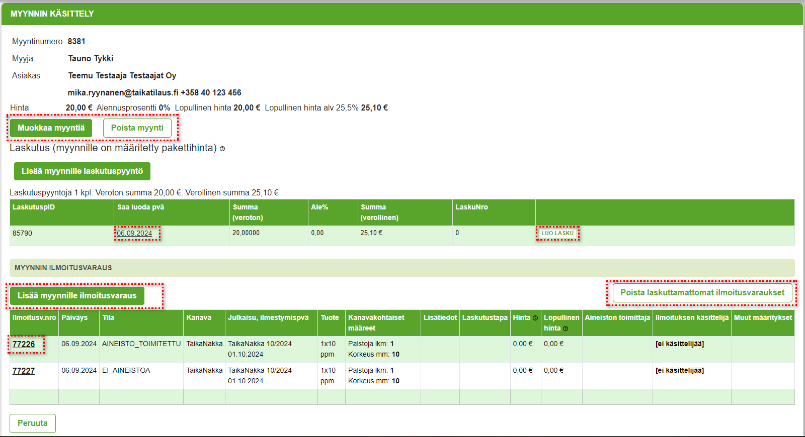Click the Summa veroton value 20,00000
The height and width of the screenshot is (437, 805).
coord(246,233)
